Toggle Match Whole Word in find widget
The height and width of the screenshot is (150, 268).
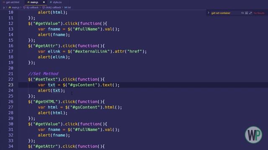(247, 13)
